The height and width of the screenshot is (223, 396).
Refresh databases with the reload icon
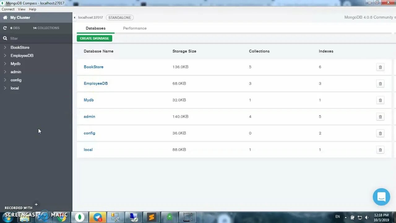tap(5, 28)
